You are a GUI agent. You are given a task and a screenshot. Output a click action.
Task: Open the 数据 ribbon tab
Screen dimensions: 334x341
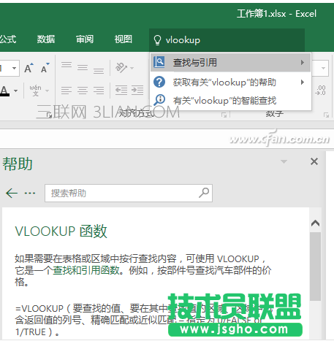coord(46,39)
